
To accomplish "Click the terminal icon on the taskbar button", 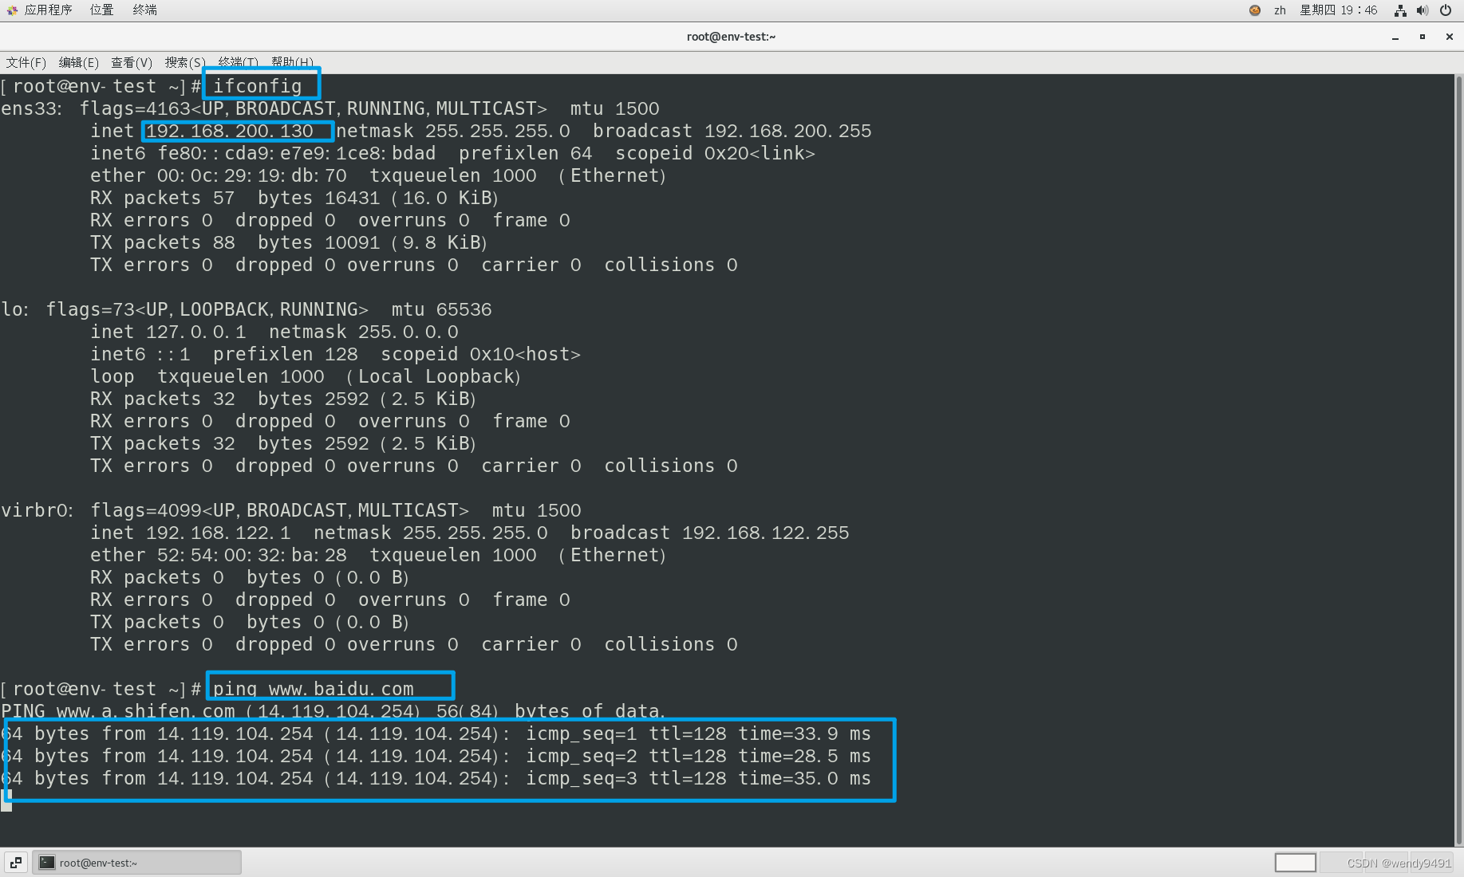I will pos(46,862).
